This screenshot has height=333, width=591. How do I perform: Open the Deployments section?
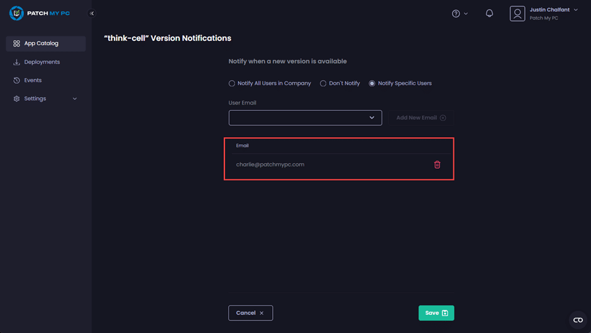(x=41, y=62)
